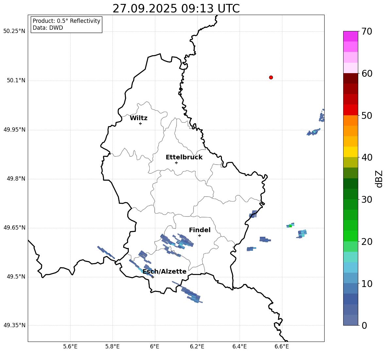Click the colorbar '50' tick label

tap(367, 116)
